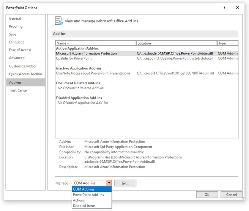The height and width of the screenshot is (211, 249).
Task: Click the Add-ins settings gear icon
Action: coord(59,21)
